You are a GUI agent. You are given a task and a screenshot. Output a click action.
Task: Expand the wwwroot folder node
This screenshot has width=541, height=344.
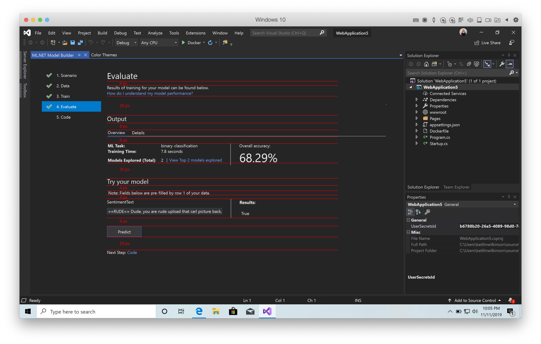click(417, 112)
